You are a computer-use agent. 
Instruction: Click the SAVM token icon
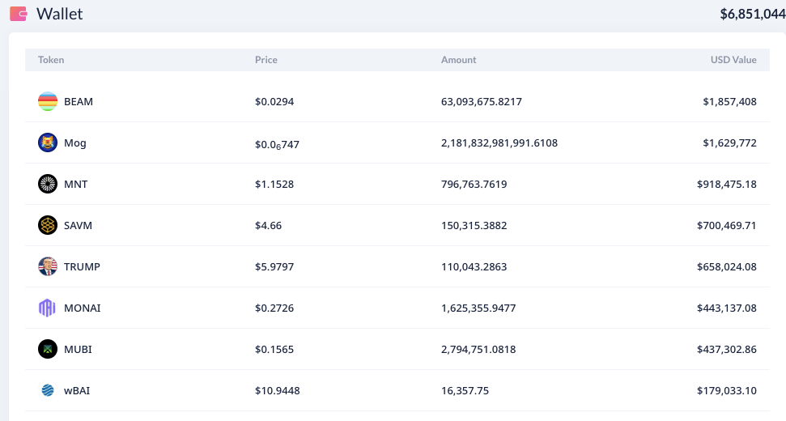tap(48, 225)
